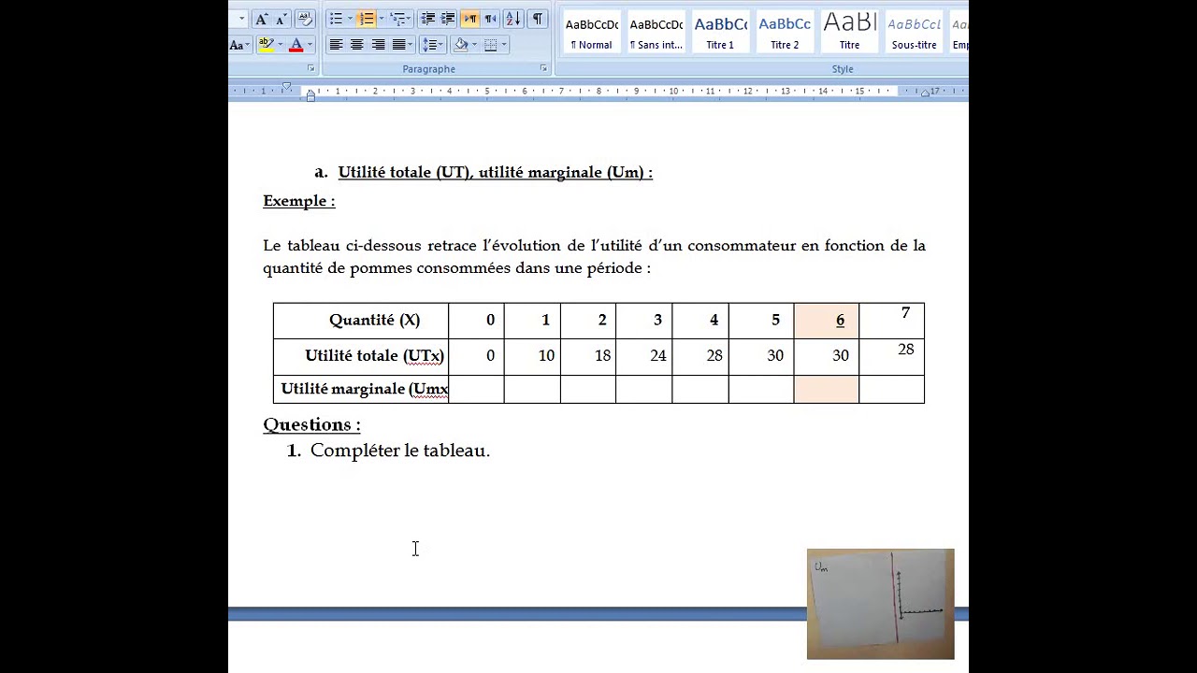Sort the selection alphabetically with the A-Z icon
Screen dimensions: 1197x673
pyautogui.click(x=513, y=19)
